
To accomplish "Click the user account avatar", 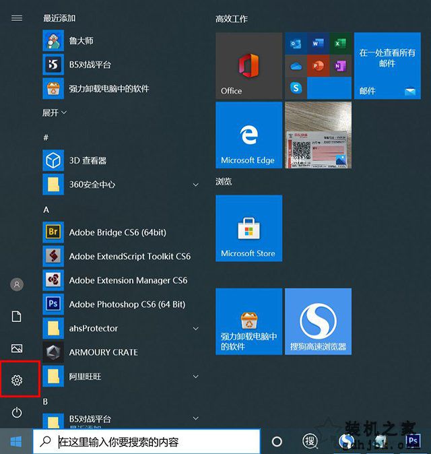I will (x=17, y=284).
